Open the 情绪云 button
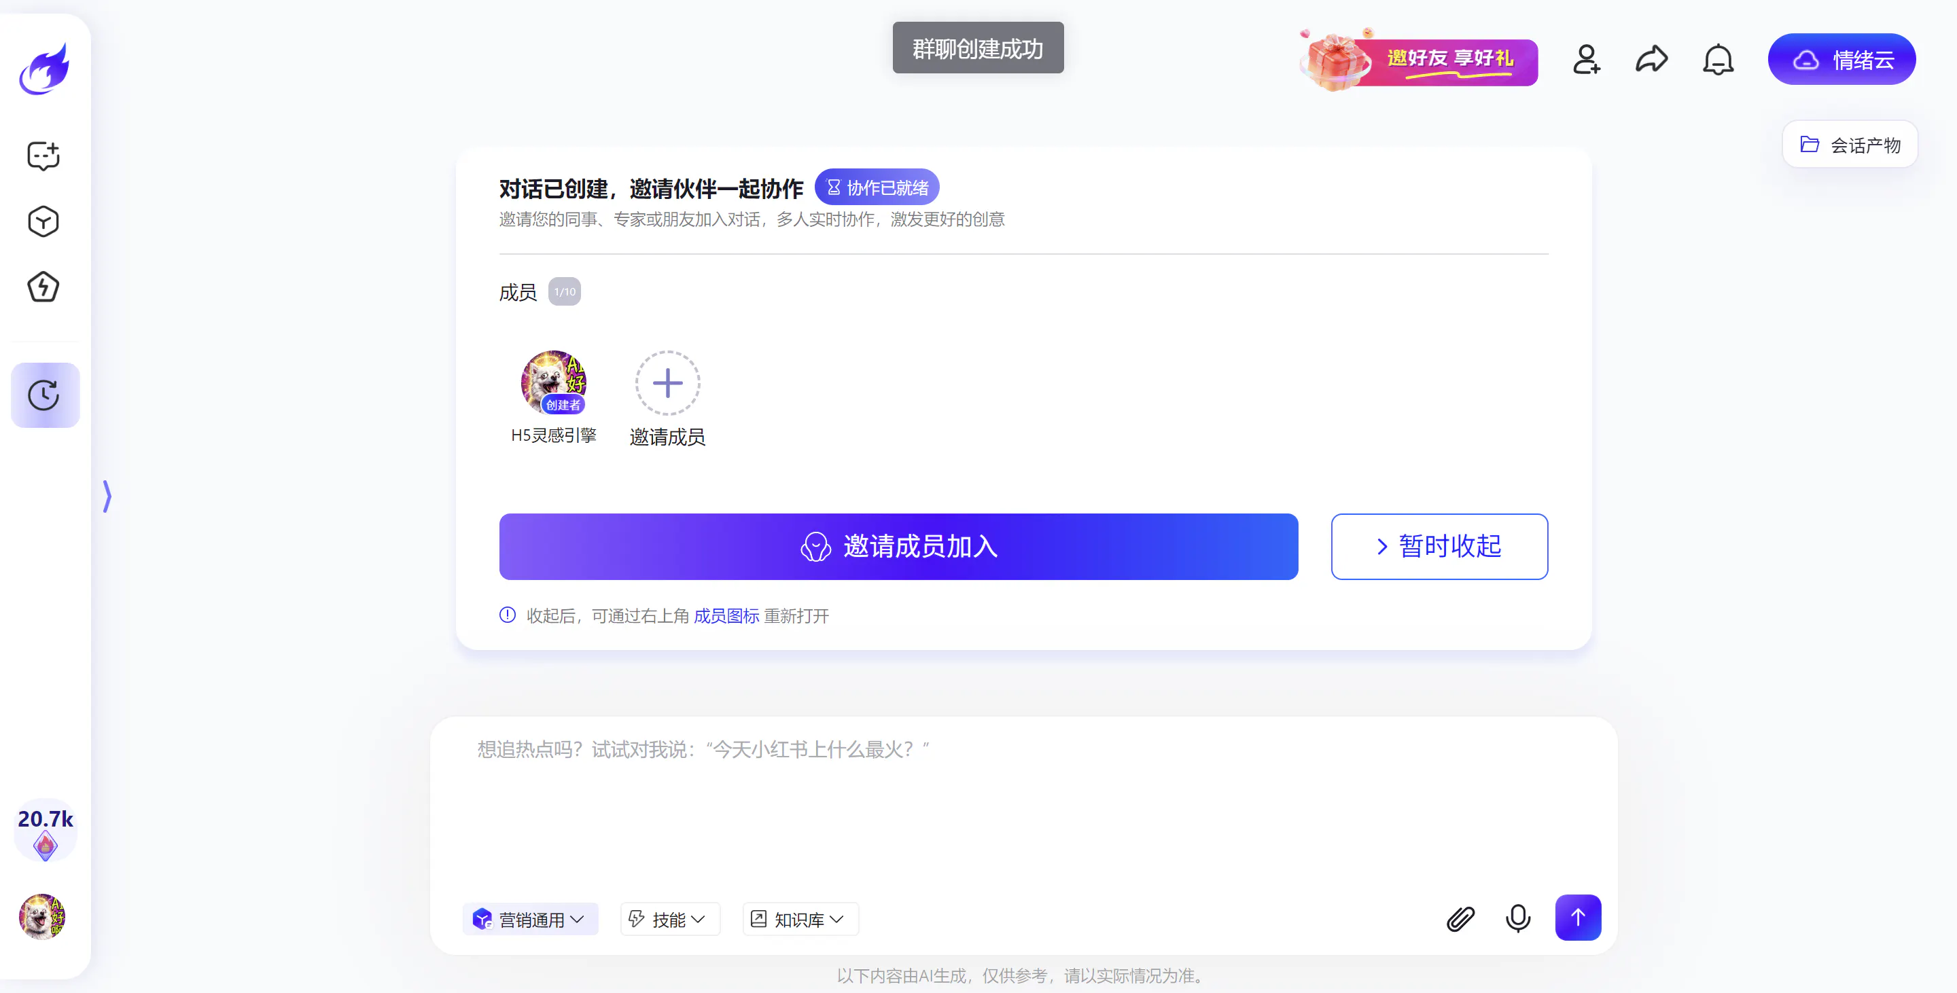 [1841, 59]
